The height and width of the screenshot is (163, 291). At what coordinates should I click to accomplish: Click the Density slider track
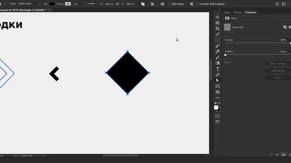(x=258, y=43)
